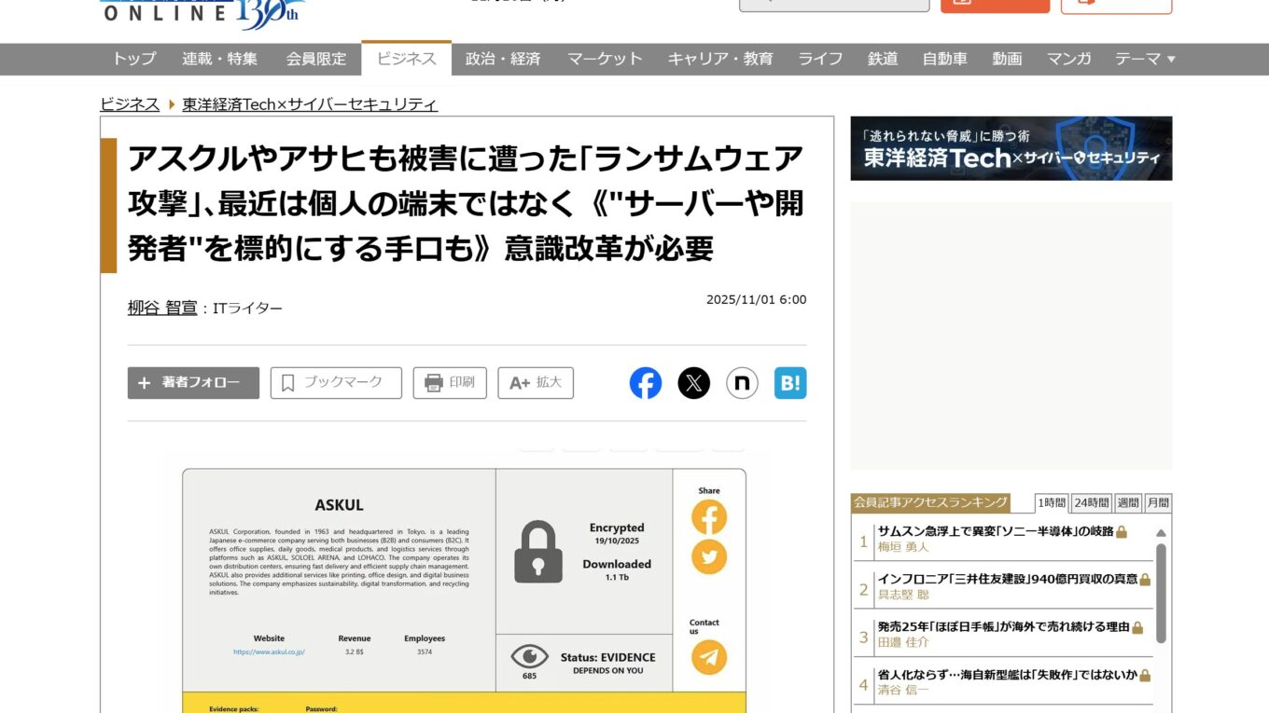Share on Hatena Bookmark

[x=790, y=383]
